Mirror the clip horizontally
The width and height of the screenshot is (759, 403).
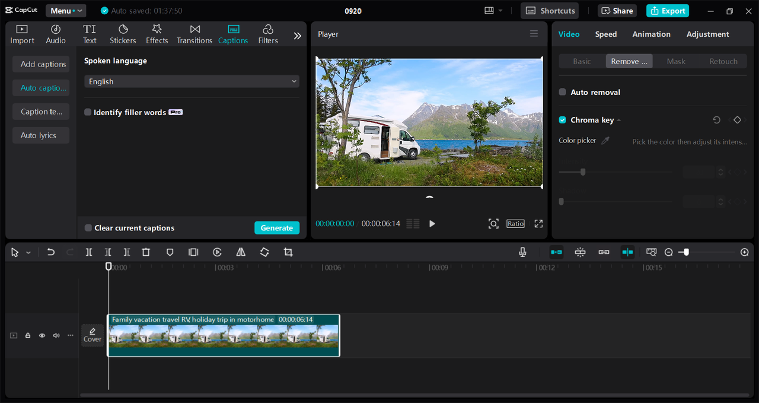point(241,252)
